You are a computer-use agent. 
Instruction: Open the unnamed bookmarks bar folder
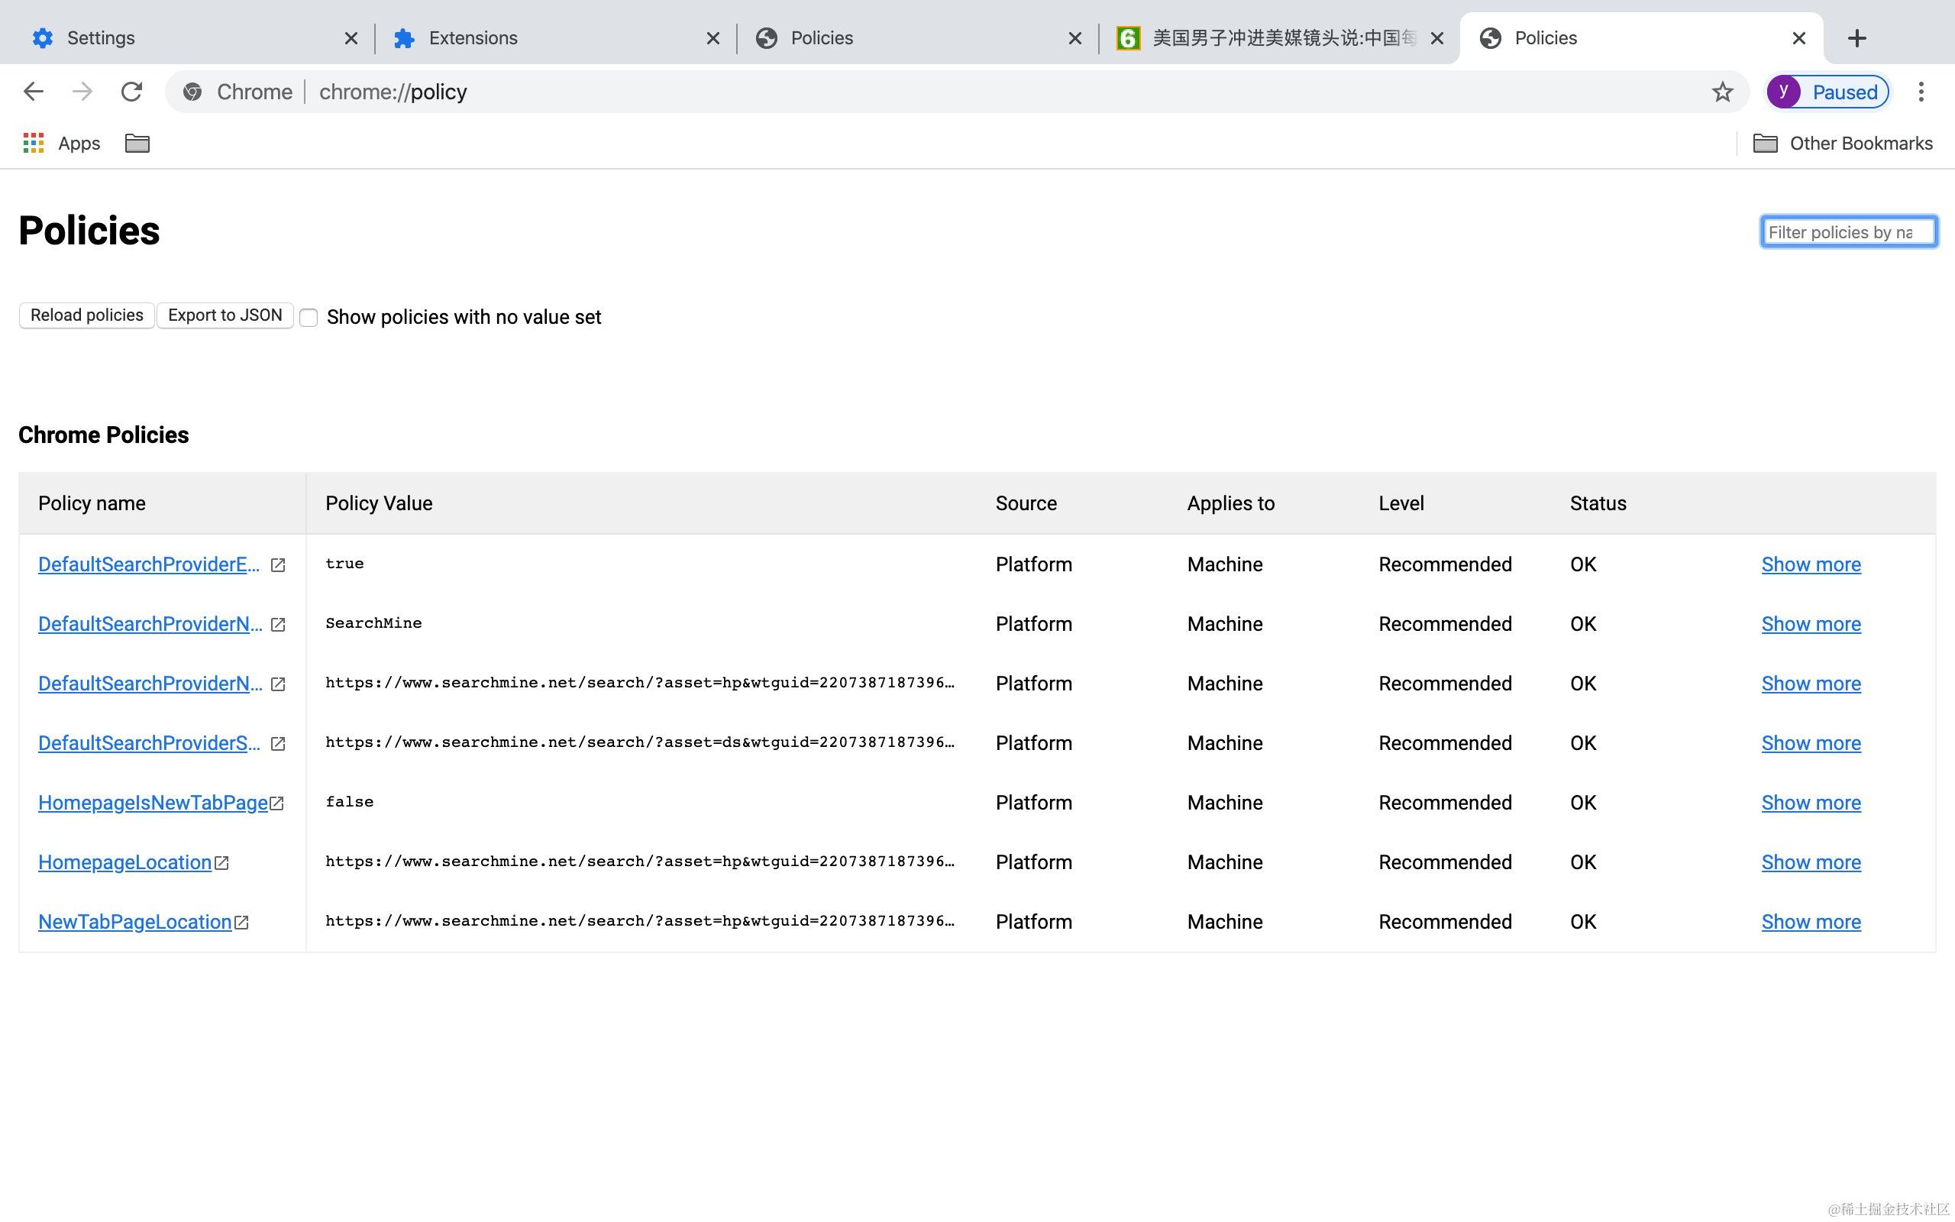pyautogui.click(x=137, y=143)
